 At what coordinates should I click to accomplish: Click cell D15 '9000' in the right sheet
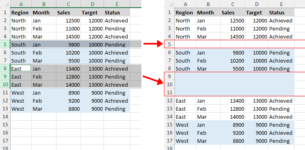[257, 125]
